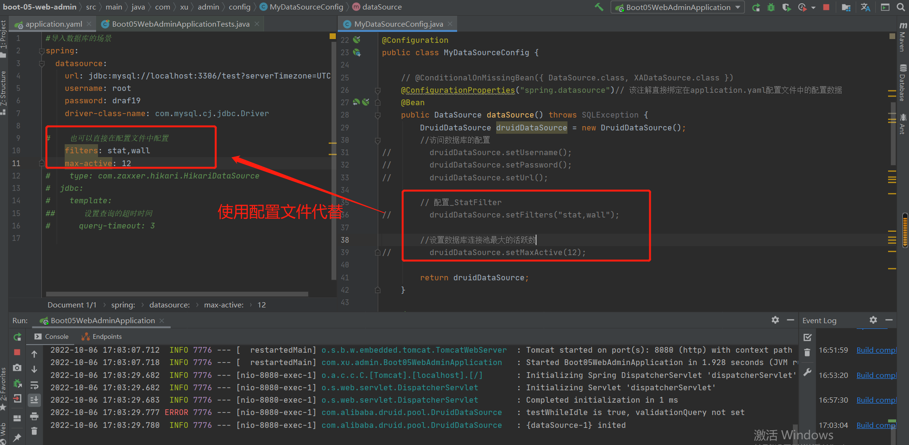Print console output with the printer icon
This screenshot has height=445, width=909.
click(x=34, y=416)
